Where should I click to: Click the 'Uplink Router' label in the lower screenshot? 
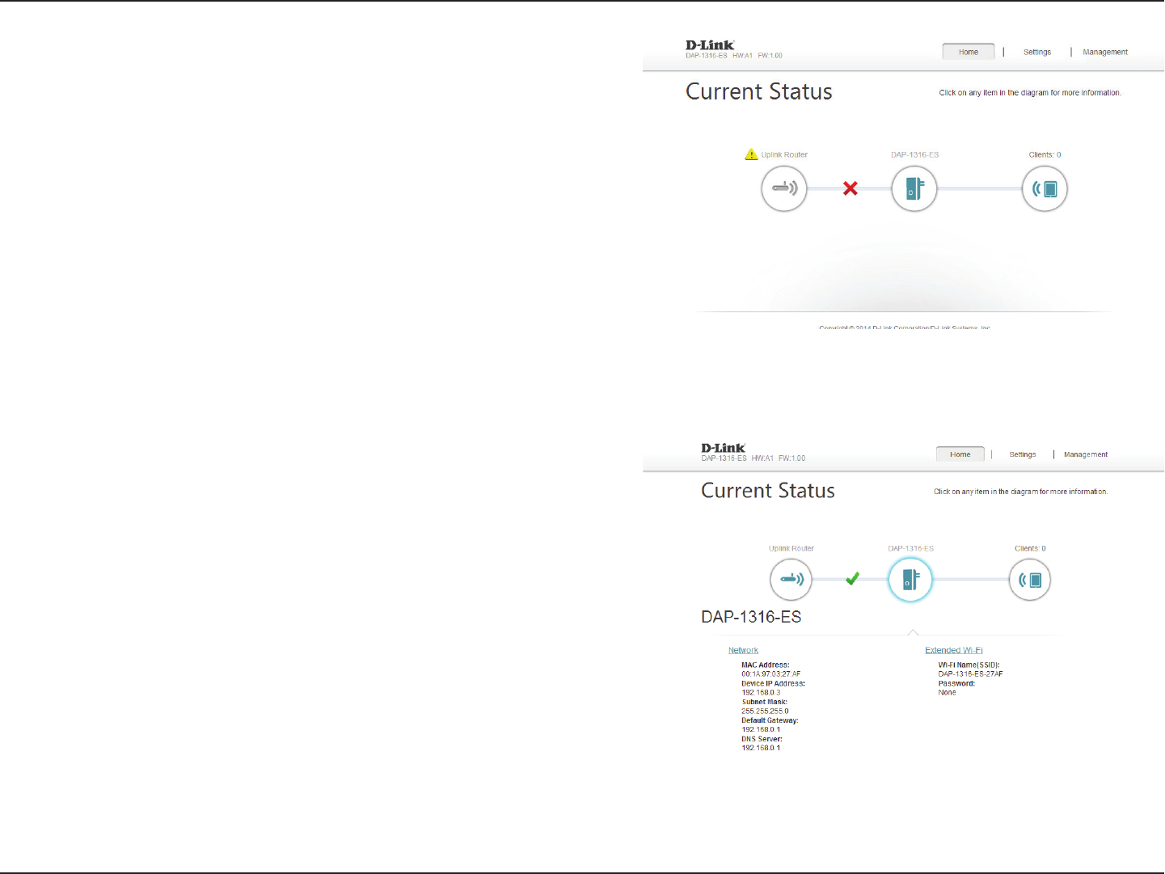pos(791,548)
